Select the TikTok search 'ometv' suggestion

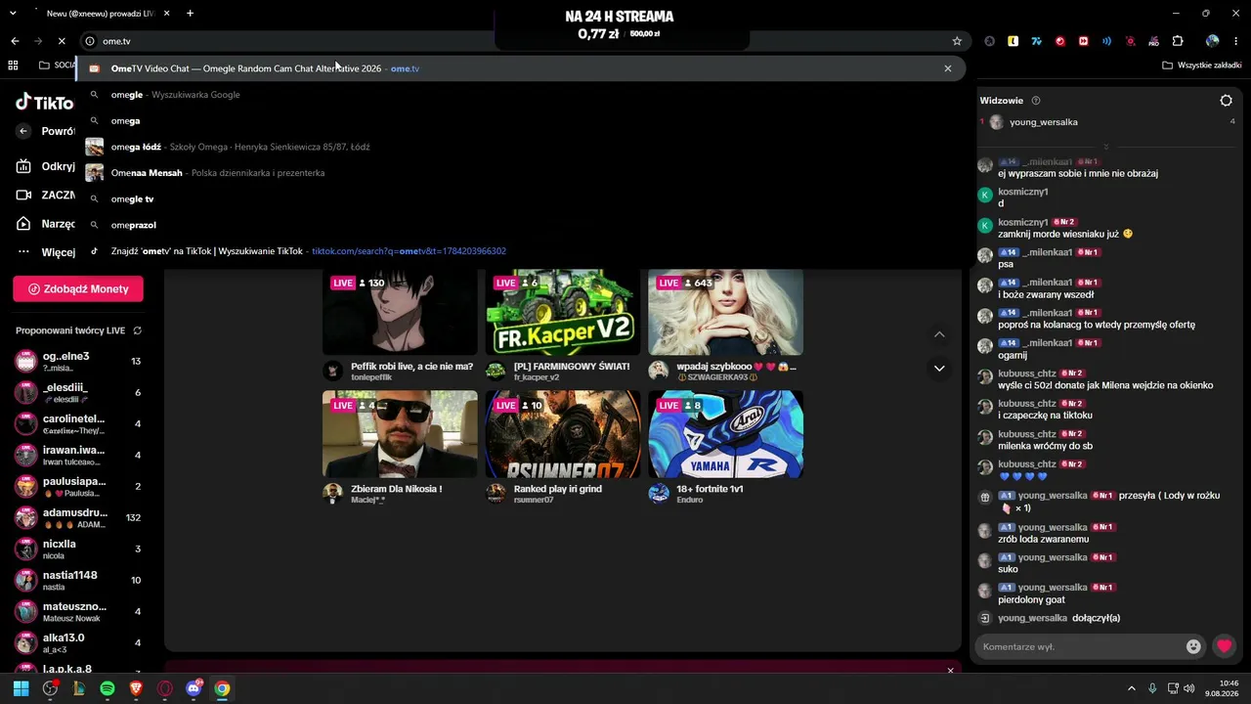click(521, 251)
